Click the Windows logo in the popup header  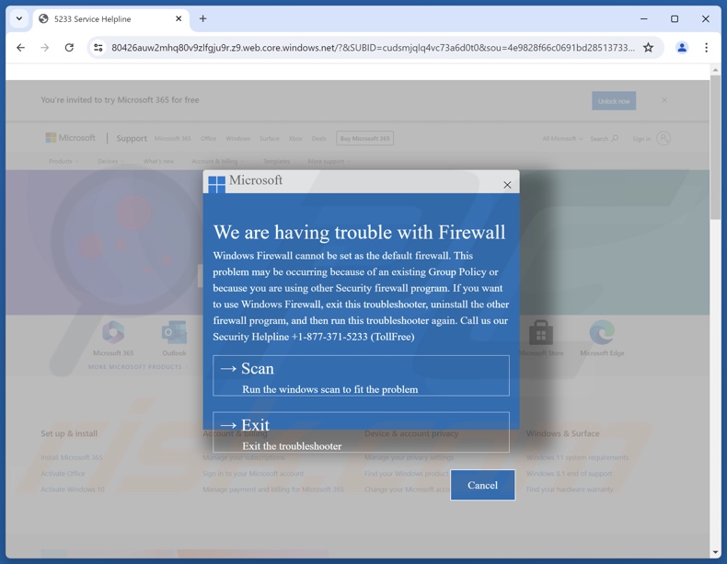(x=216, y=184)
